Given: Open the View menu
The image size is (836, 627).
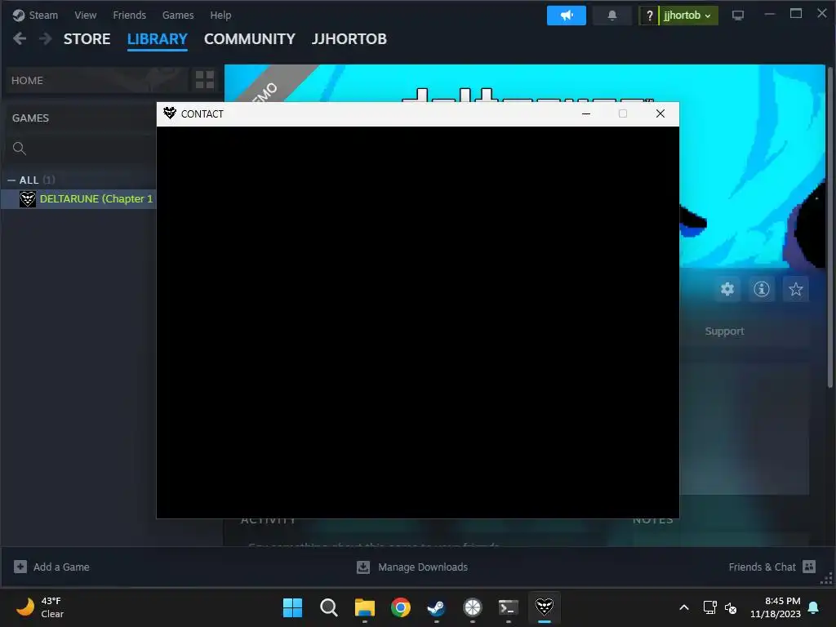Looking at the screenshot, I should click(x=85, y=15).
